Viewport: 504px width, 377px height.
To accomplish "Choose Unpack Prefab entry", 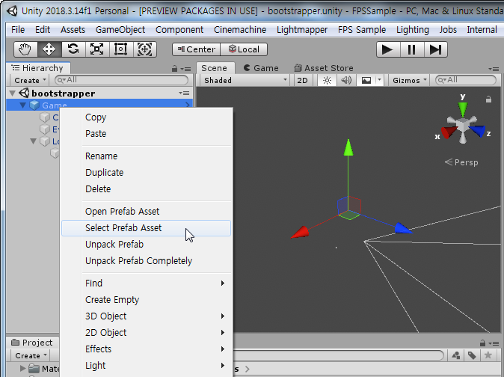I will point(147,245).
